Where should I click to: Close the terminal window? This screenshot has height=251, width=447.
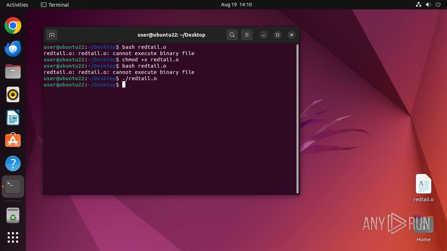pos(292,35)
